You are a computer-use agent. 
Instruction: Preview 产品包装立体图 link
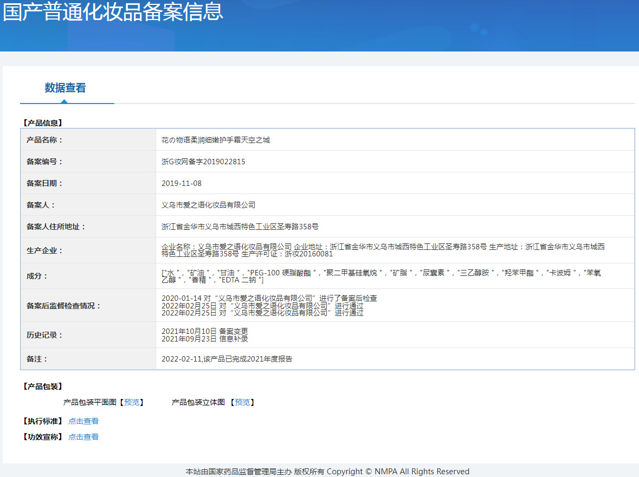(242, 402)
